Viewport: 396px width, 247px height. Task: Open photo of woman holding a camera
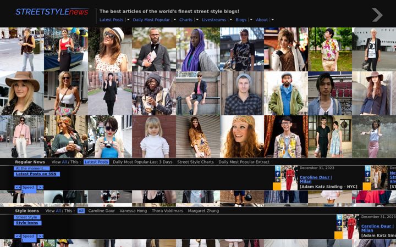110,137
